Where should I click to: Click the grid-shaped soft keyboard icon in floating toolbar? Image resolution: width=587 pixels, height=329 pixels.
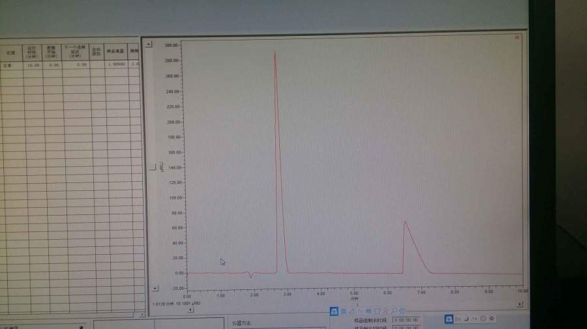pos(369,311)
